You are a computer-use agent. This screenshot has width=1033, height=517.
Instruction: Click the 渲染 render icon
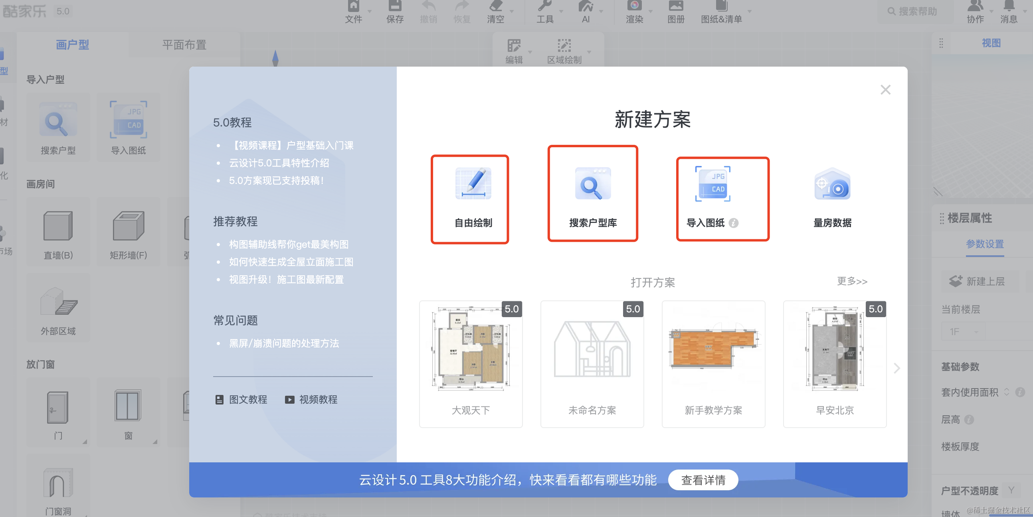point(634,6)
